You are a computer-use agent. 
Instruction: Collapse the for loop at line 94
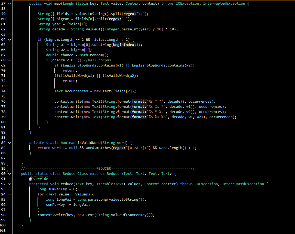pyautogui.click(x=10, y=194)
